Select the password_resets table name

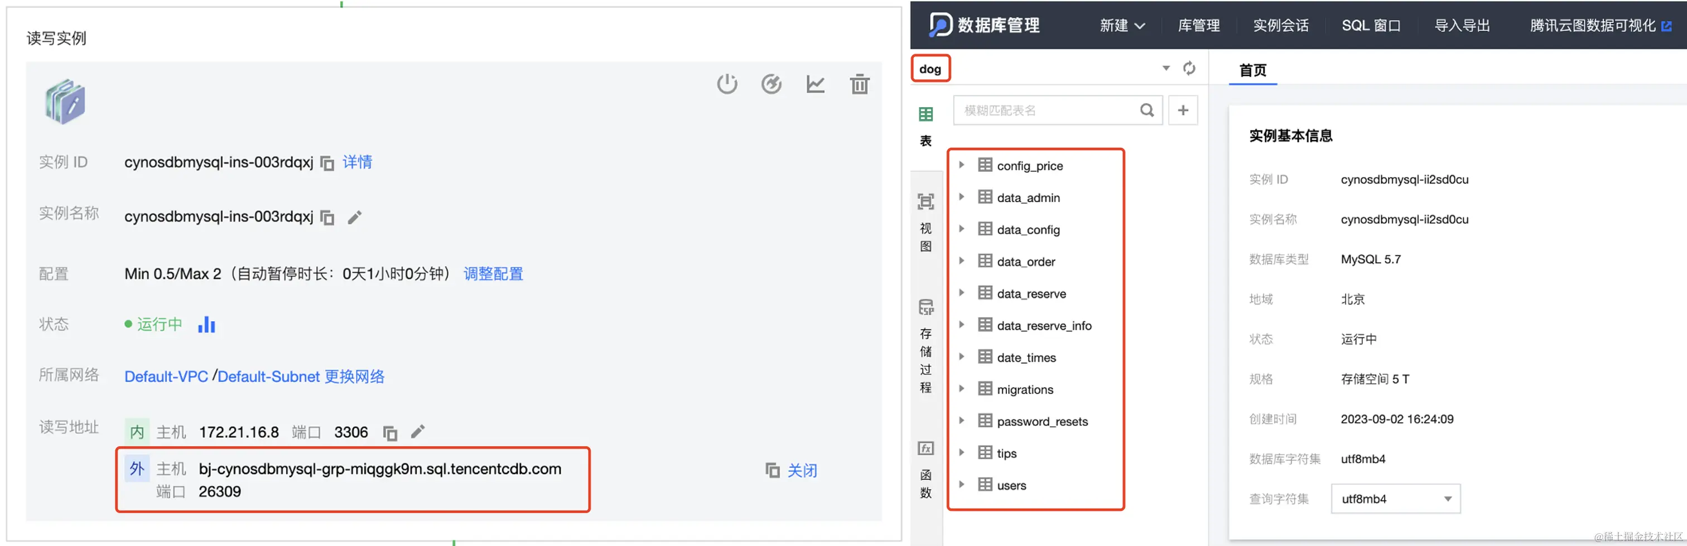tap(1042, 422)
